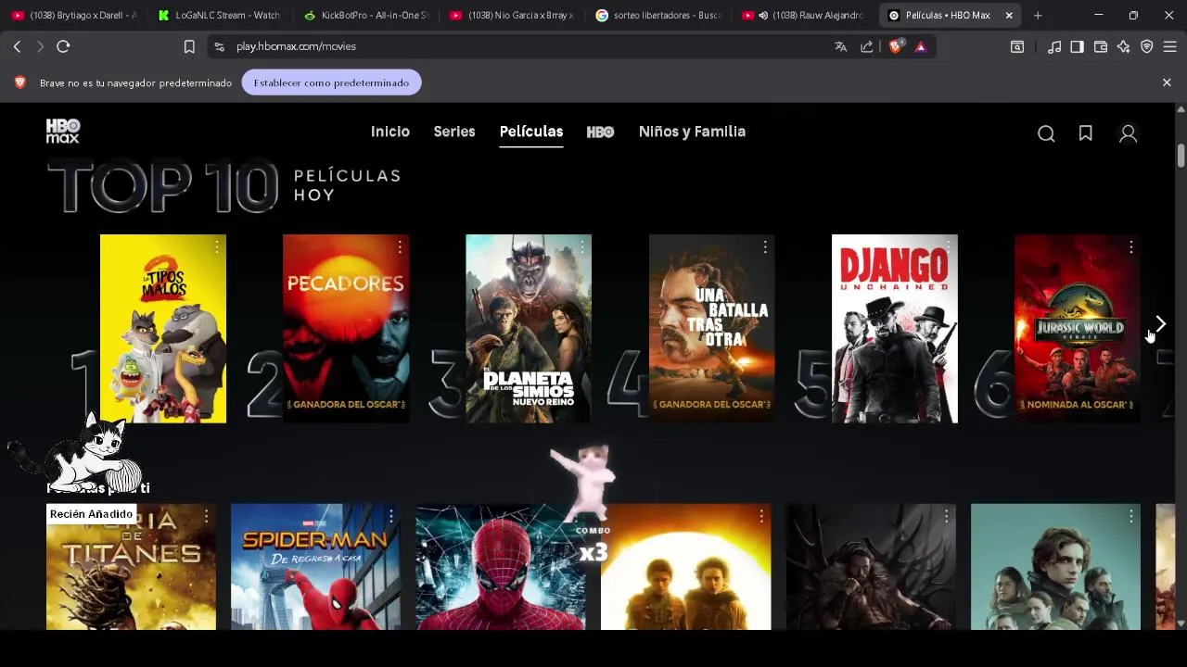Toggle the browser sidebar panel icon

click(1077, 46)
